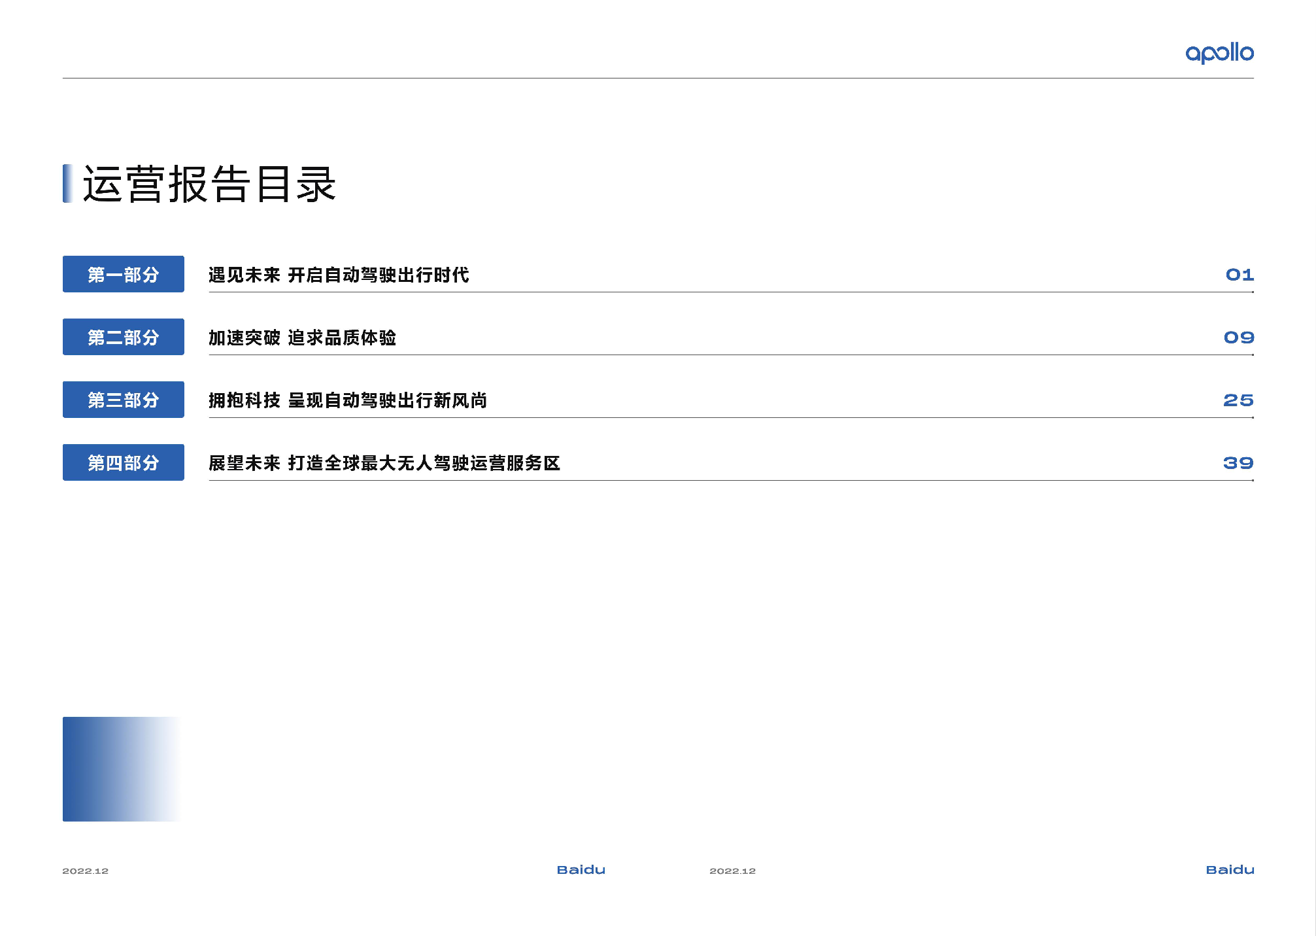The height and width of the screenshot is (936, 1316).
Task: Click page number 09
Action: (x=1239, y=338)
